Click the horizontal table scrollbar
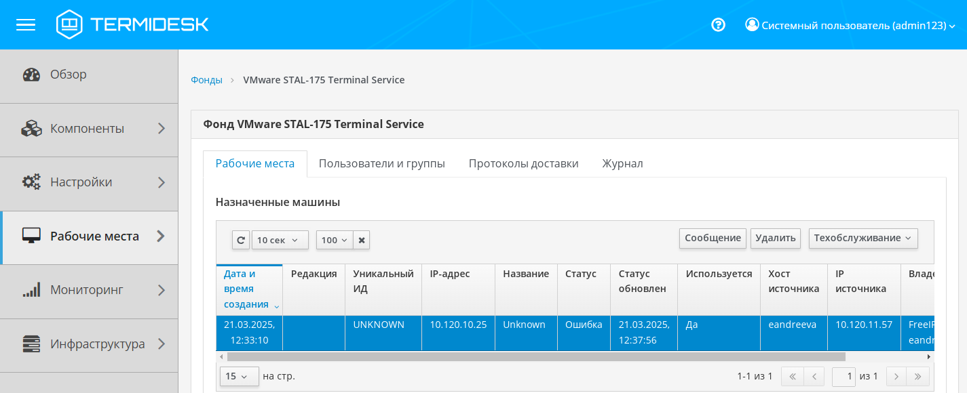The image size is (967, 393). pos(536,356)
